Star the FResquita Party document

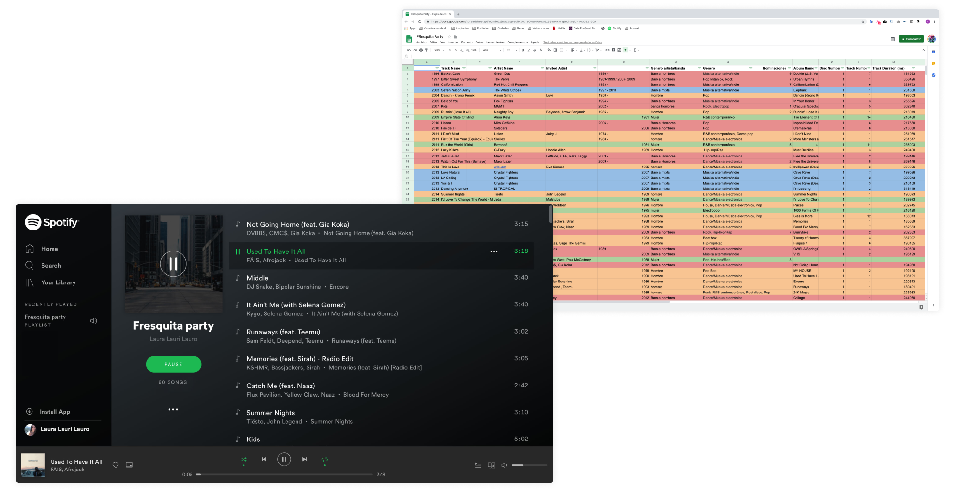(449, 37)
